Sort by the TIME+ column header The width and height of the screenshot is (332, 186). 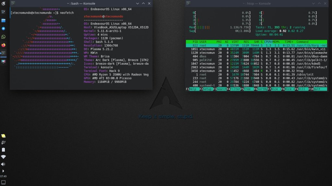point(289,42)
